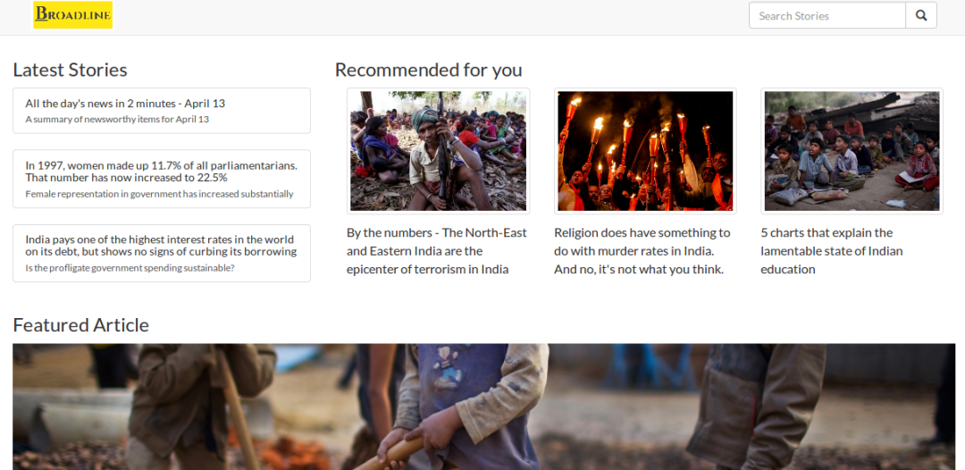This screenshot has height=470, width=965.
Task: Click the "Female representation in government" subtitle
Action: tap(159, 195)
